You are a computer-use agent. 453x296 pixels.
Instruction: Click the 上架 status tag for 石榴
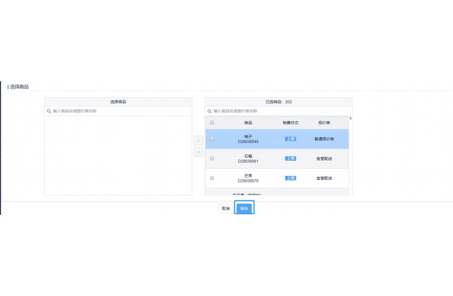click(x=290, y=158)
